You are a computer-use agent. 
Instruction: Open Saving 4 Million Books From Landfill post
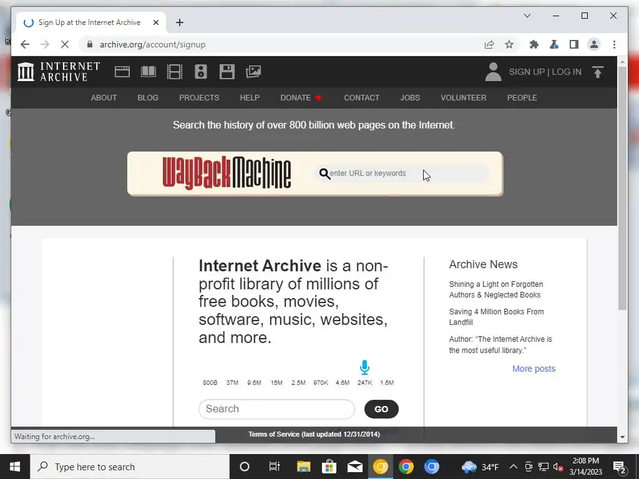(496, 317)
